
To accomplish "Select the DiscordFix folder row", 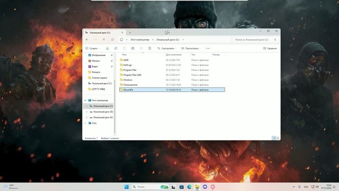I will pyautogui.click(x=172, y=90).
